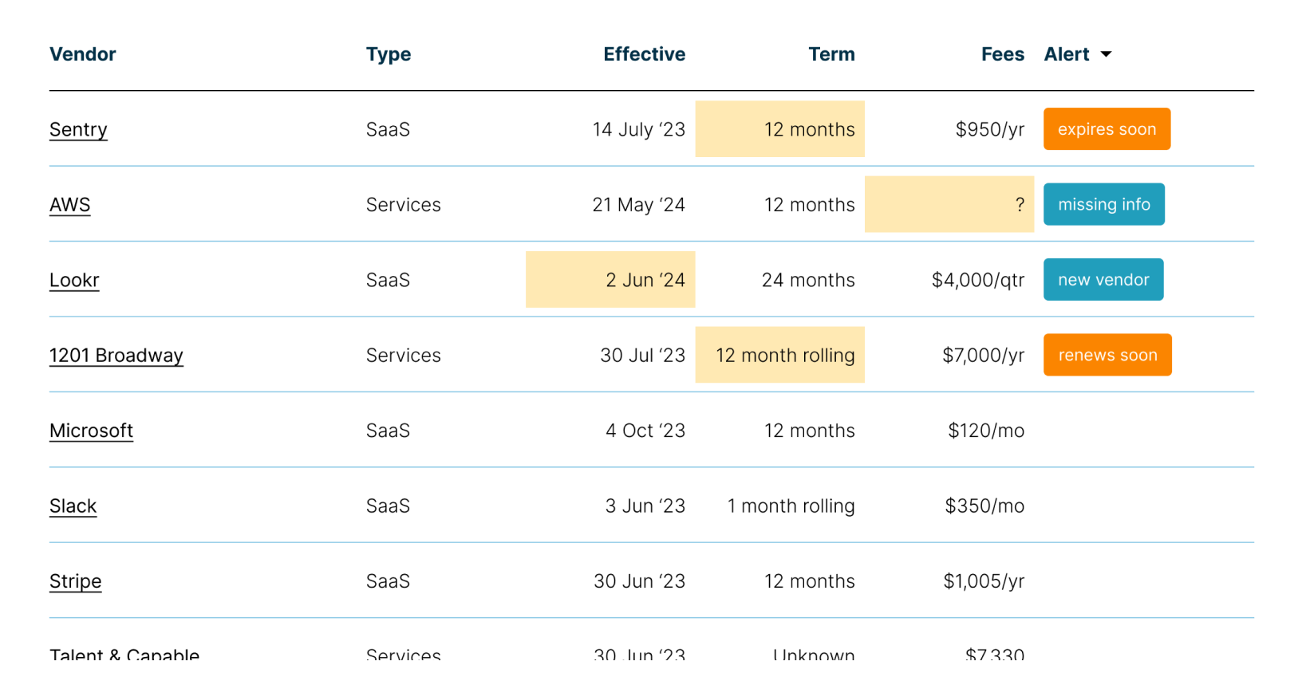
Task: Sort the table by the Vendor column
Action: (x=83, y=54)
